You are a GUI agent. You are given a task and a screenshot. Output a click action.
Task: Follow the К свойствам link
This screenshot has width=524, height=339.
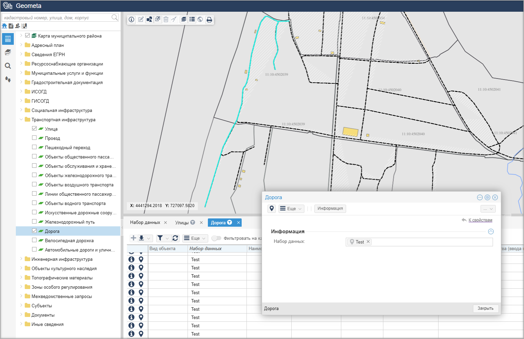pyautogui.click(x=480, y=220)
